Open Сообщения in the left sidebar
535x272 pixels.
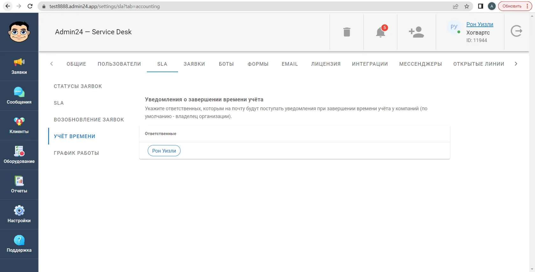pyautogui.click(x=19, y=96)
